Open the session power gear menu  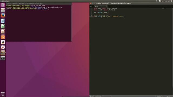(x=172, y=1)
